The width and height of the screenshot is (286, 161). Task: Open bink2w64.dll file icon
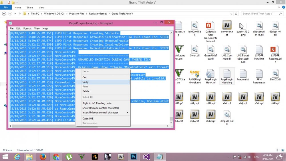(x=194, y=28)
